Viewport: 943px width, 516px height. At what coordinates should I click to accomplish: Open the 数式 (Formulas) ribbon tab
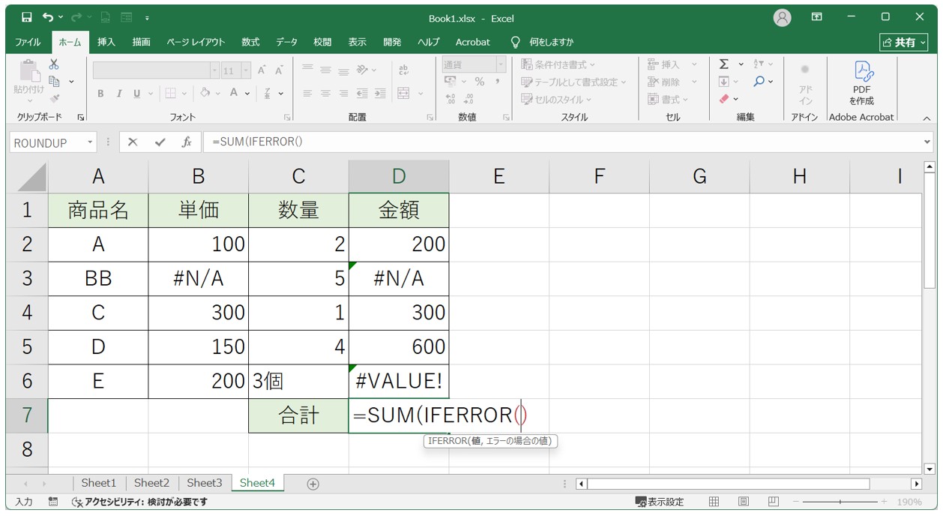250,42
